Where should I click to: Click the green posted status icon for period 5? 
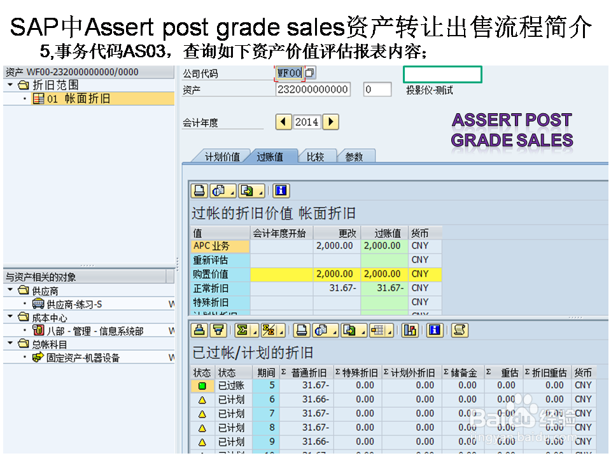coord(202,386)
